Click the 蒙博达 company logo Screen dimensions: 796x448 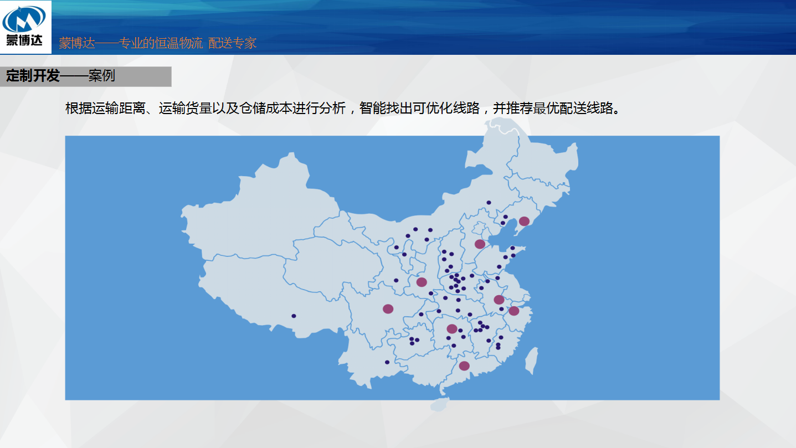click(x=25, y=27)
